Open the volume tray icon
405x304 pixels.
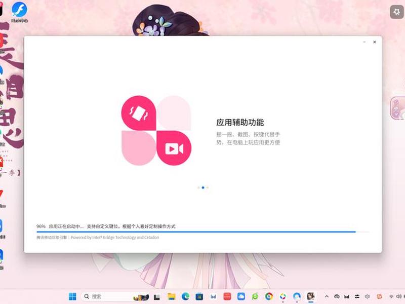point(398,296)
